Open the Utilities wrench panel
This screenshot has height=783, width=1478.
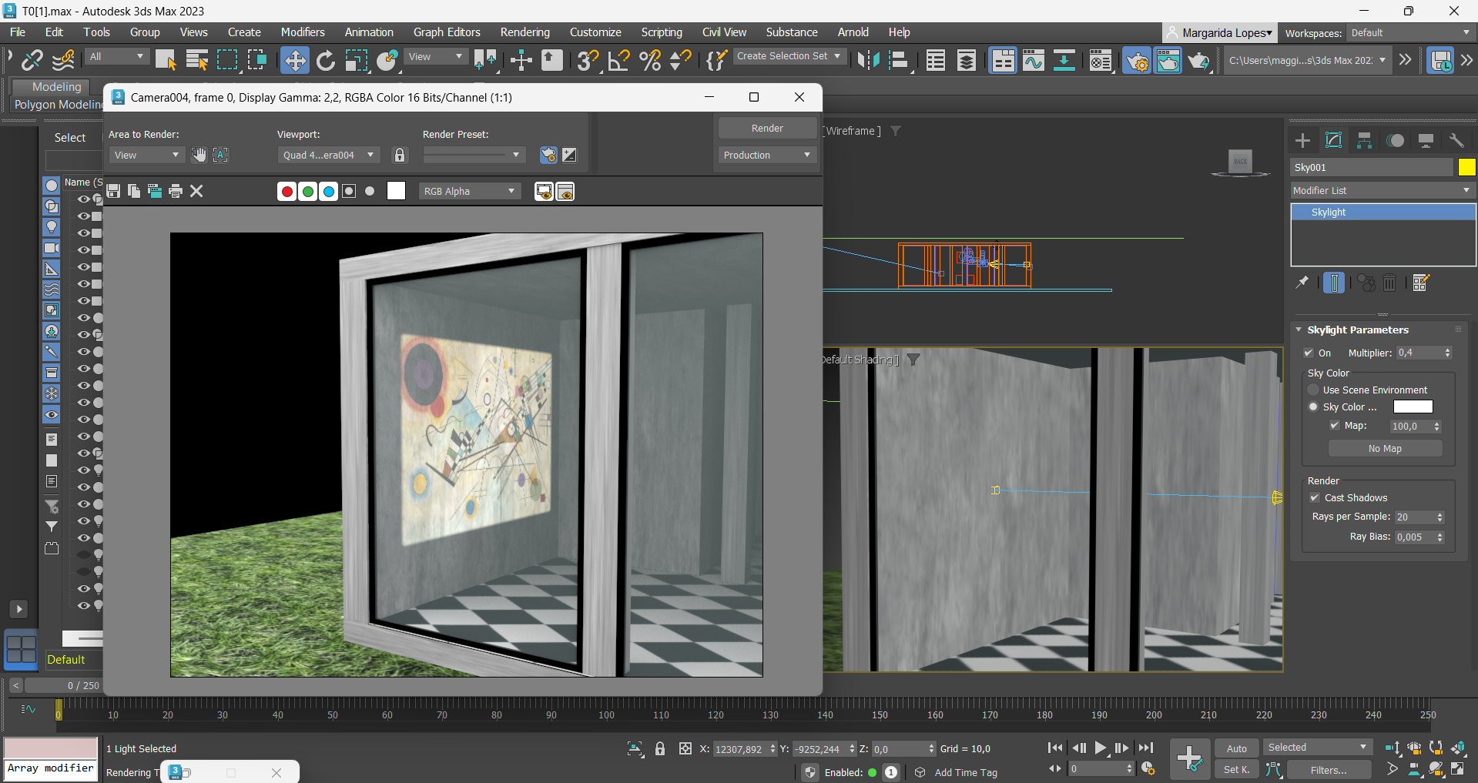tap(1456, 140)
